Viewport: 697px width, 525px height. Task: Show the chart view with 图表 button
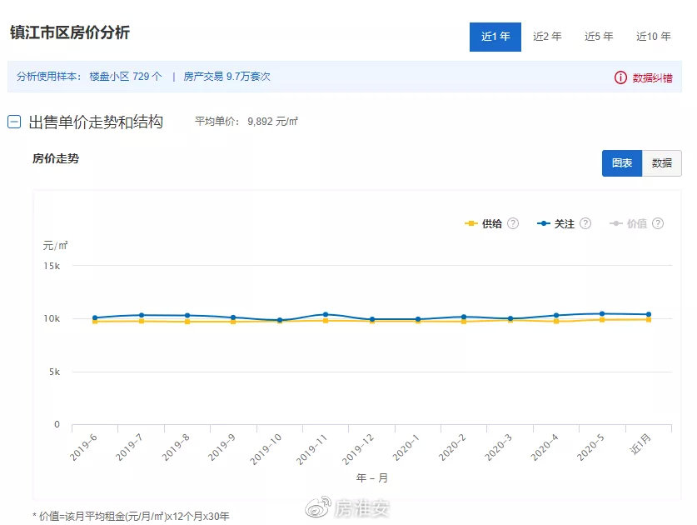622,163
